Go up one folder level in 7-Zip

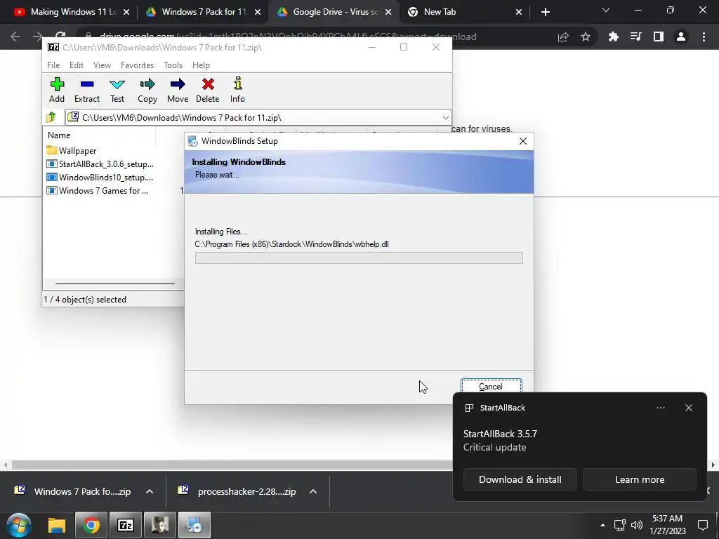[51, 117]
